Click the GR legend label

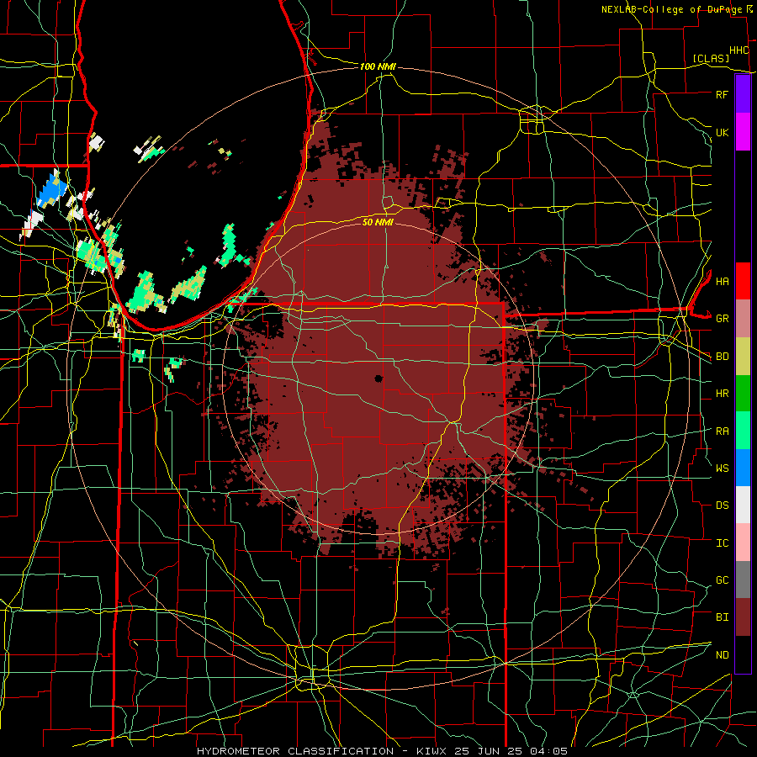point(722,319)
